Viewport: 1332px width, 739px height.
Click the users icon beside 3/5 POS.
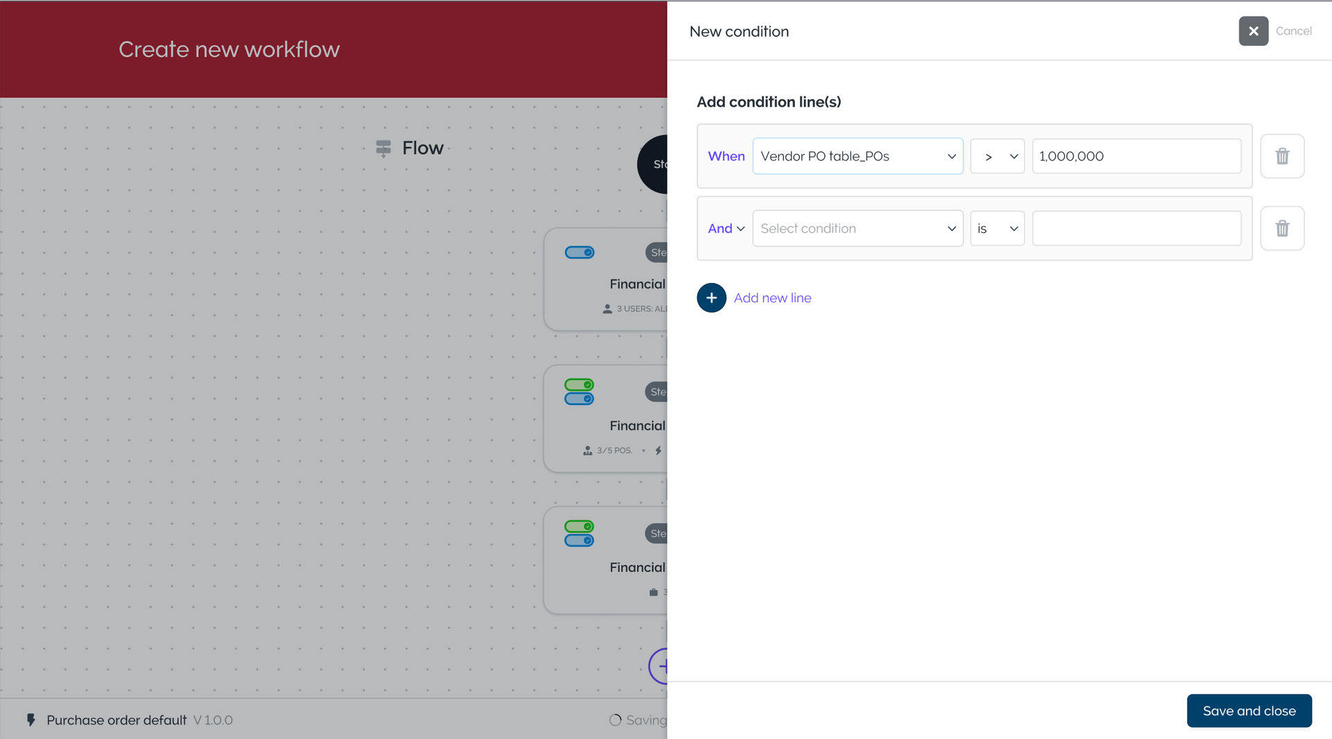588,451
